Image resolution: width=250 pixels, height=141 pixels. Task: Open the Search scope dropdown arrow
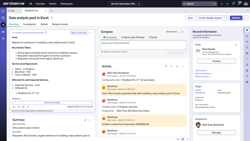click(214, 4)
